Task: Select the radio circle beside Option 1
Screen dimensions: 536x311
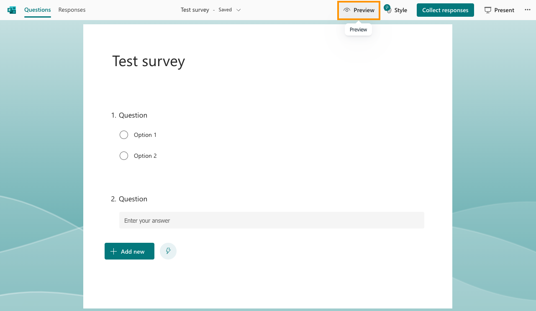Action: click(x=124, y=135)
